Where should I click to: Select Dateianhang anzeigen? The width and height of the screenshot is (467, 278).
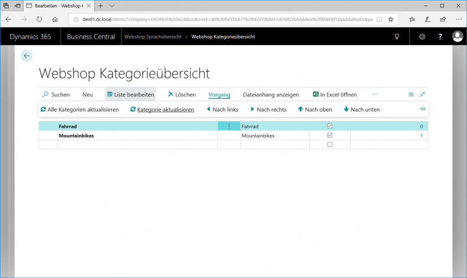tap(271, 94)
